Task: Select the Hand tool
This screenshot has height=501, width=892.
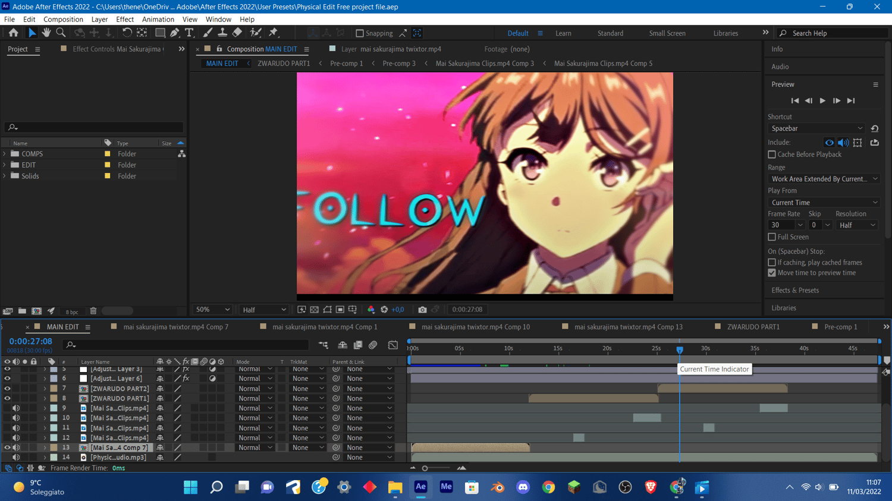Action: coord(46,33)
